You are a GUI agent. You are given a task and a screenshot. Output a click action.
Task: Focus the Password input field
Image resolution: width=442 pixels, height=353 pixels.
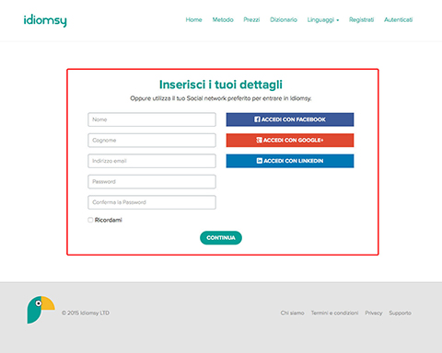(152, 181)
